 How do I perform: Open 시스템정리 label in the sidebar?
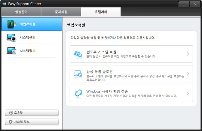pyautogui.click(x=28, y=51)
